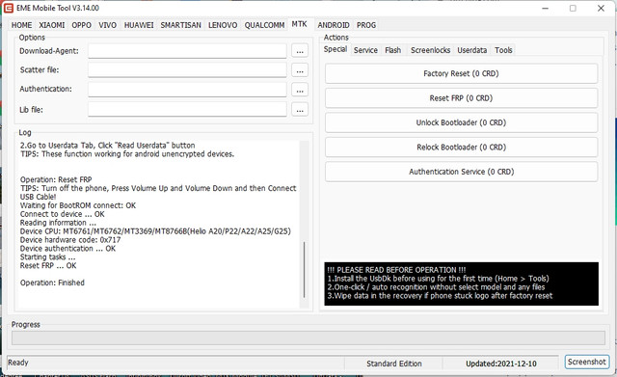Click the Authentication path field
The width and height of the screenshot is (617, 377).
(x=187, y=90)
